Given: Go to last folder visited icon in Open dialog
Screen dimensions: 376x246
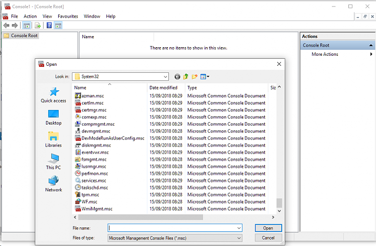Looking at the screenshot, I should [x=177, y=77].
